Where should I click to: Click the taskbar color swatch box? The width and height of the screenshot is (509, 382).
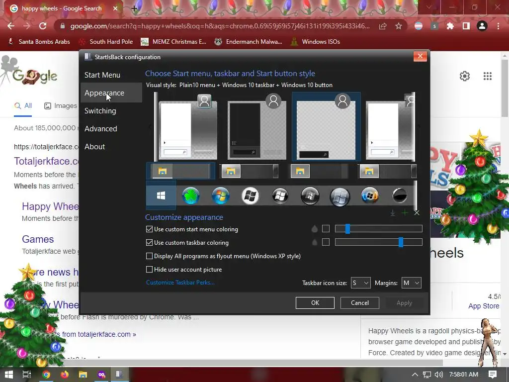coord(326,242)
